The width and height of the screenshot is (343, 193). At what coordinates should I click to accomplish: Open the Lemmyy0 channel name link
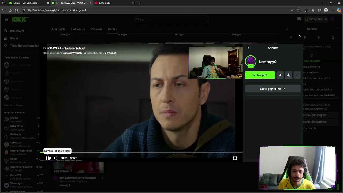point(268,62)
